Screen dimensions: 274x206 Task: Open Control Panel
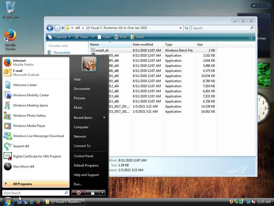pyautogui.click(x=89, y=156)
